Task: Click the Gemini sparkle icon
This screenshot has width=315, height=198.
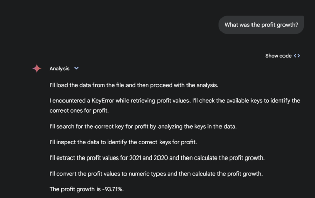Action: tap(37, 69)
